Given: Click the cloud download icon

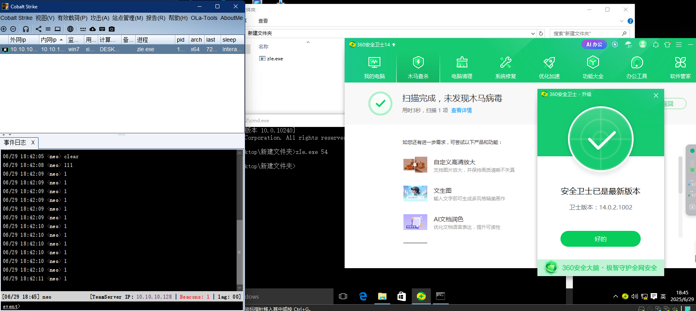Looking at the screenshot, I should pos(93,29).
